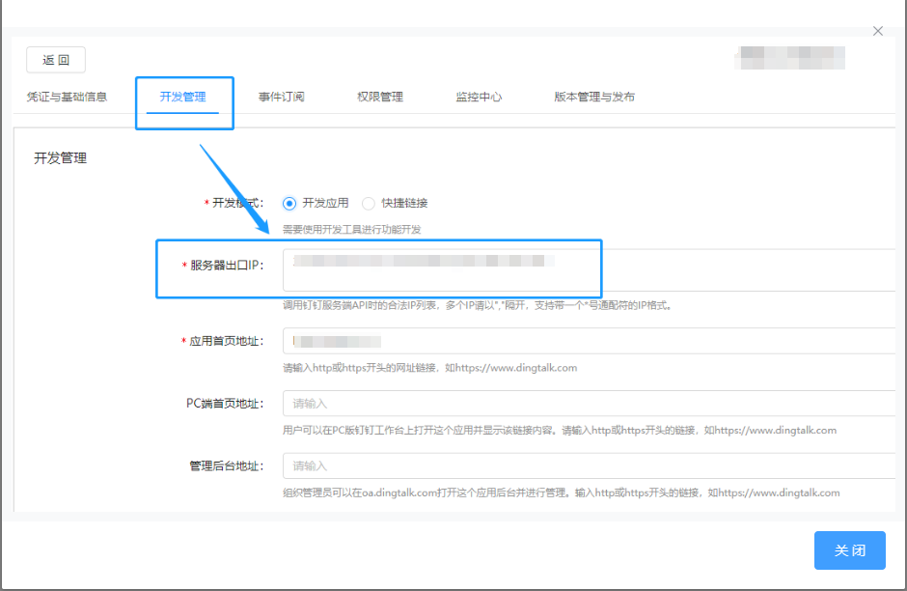Switch to the 凭证与基础信息 tab
907x591 pixels.
[67, 97]
